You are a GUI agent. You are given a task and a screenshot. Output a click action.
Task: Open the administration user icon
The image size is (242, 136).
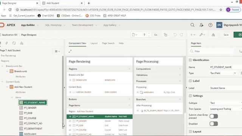(201, 25)
